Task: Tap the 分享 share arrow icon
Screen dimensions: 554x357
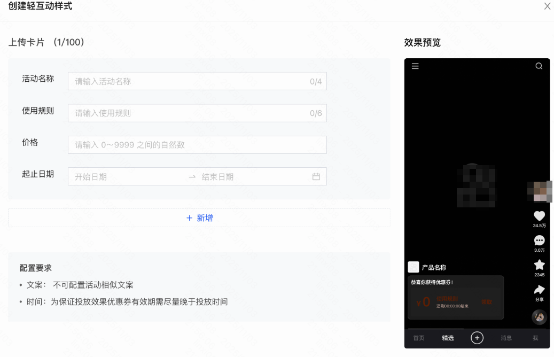Action: tap(539, 290)
